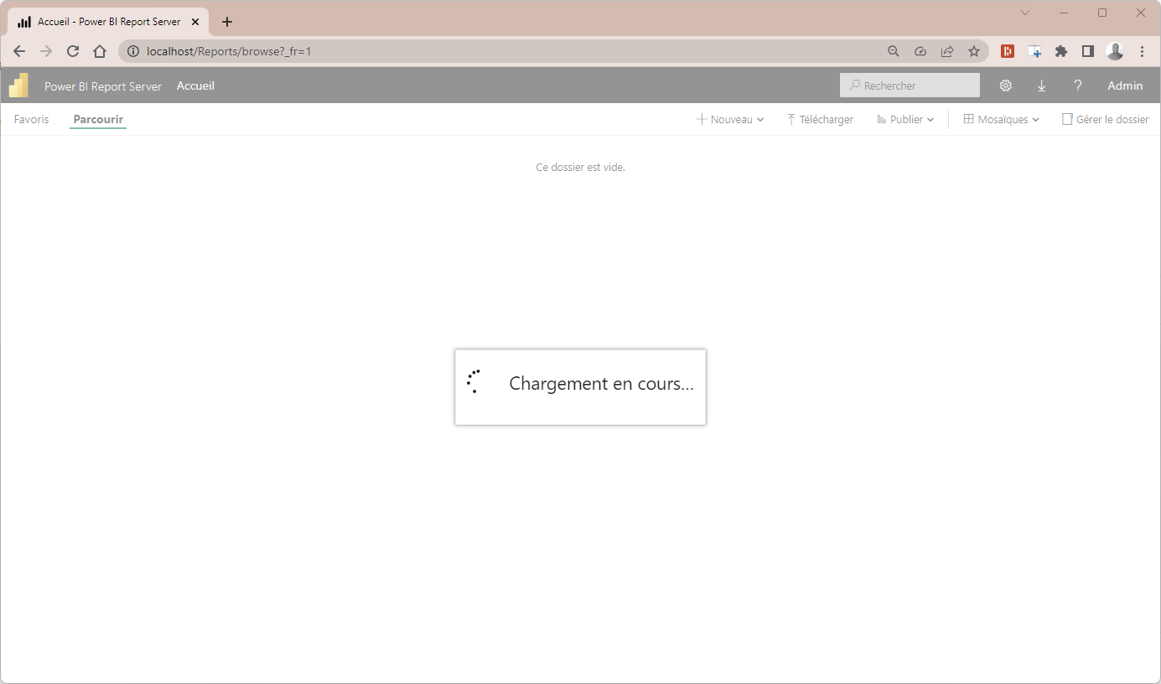The image size is (1161, 684).
Task: Click the Télécharger upload button
Action: [820, 120]
